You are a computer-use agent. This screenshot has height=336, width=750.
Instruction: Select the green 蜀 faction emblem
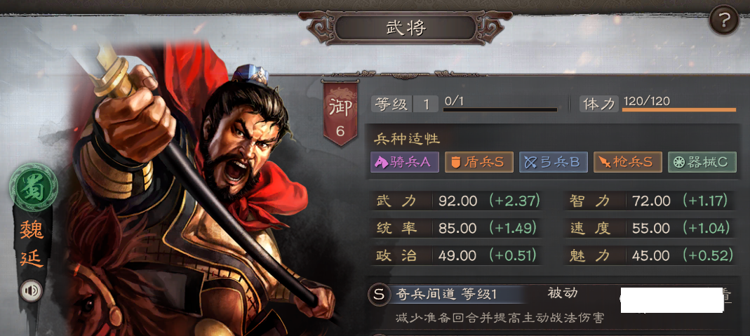34,187
